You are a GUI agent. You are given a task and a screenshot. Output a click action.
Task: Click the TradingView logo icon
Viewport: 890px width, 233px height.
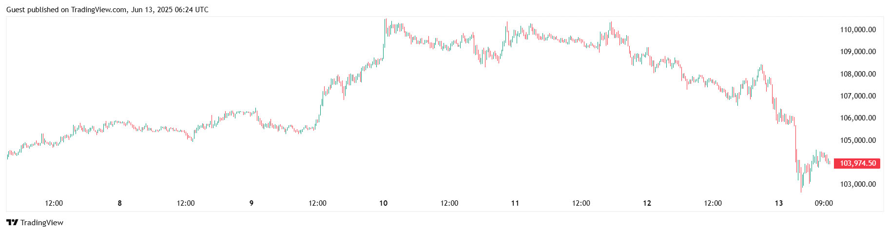point(12,223)
